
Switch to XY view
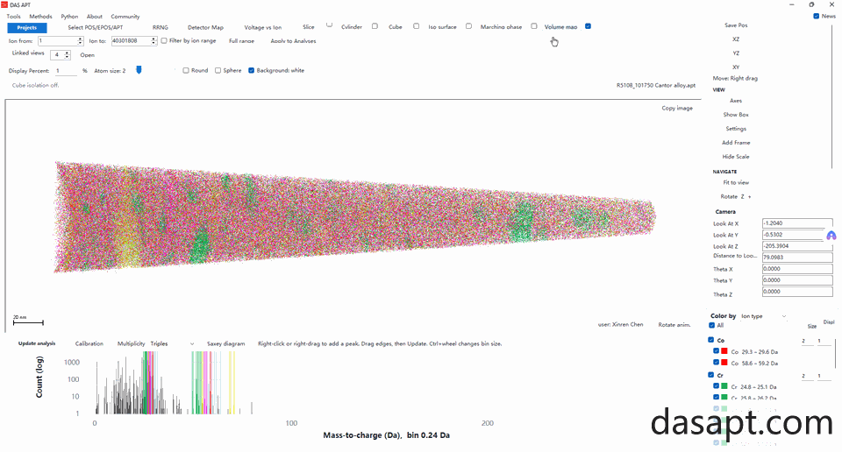click(736, 67)
